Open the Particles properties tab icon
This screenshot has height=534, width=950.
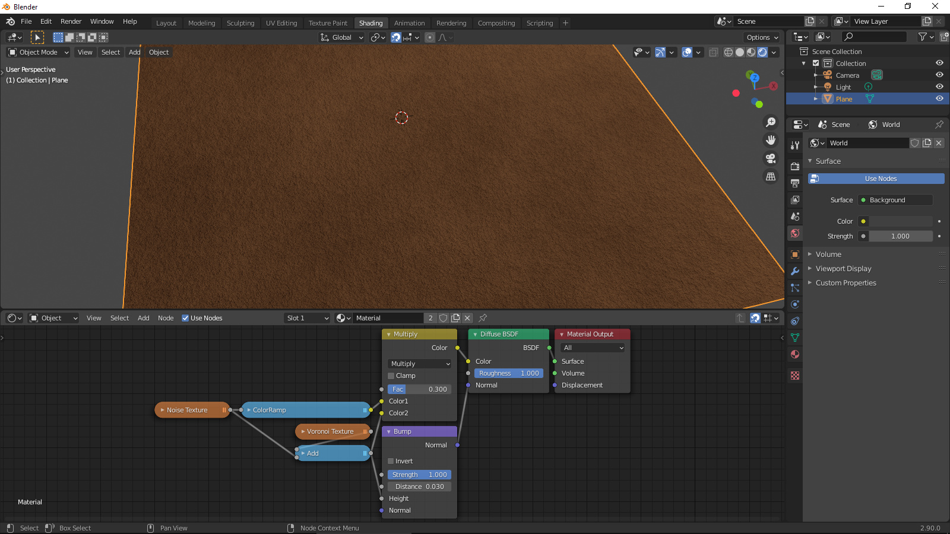click(x=795, y=288)
